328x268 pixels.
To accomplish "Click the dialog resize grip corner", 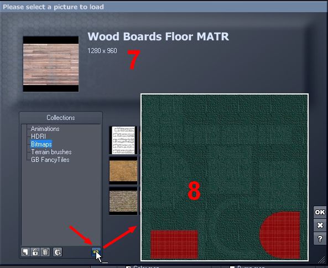I will (321, 260).
